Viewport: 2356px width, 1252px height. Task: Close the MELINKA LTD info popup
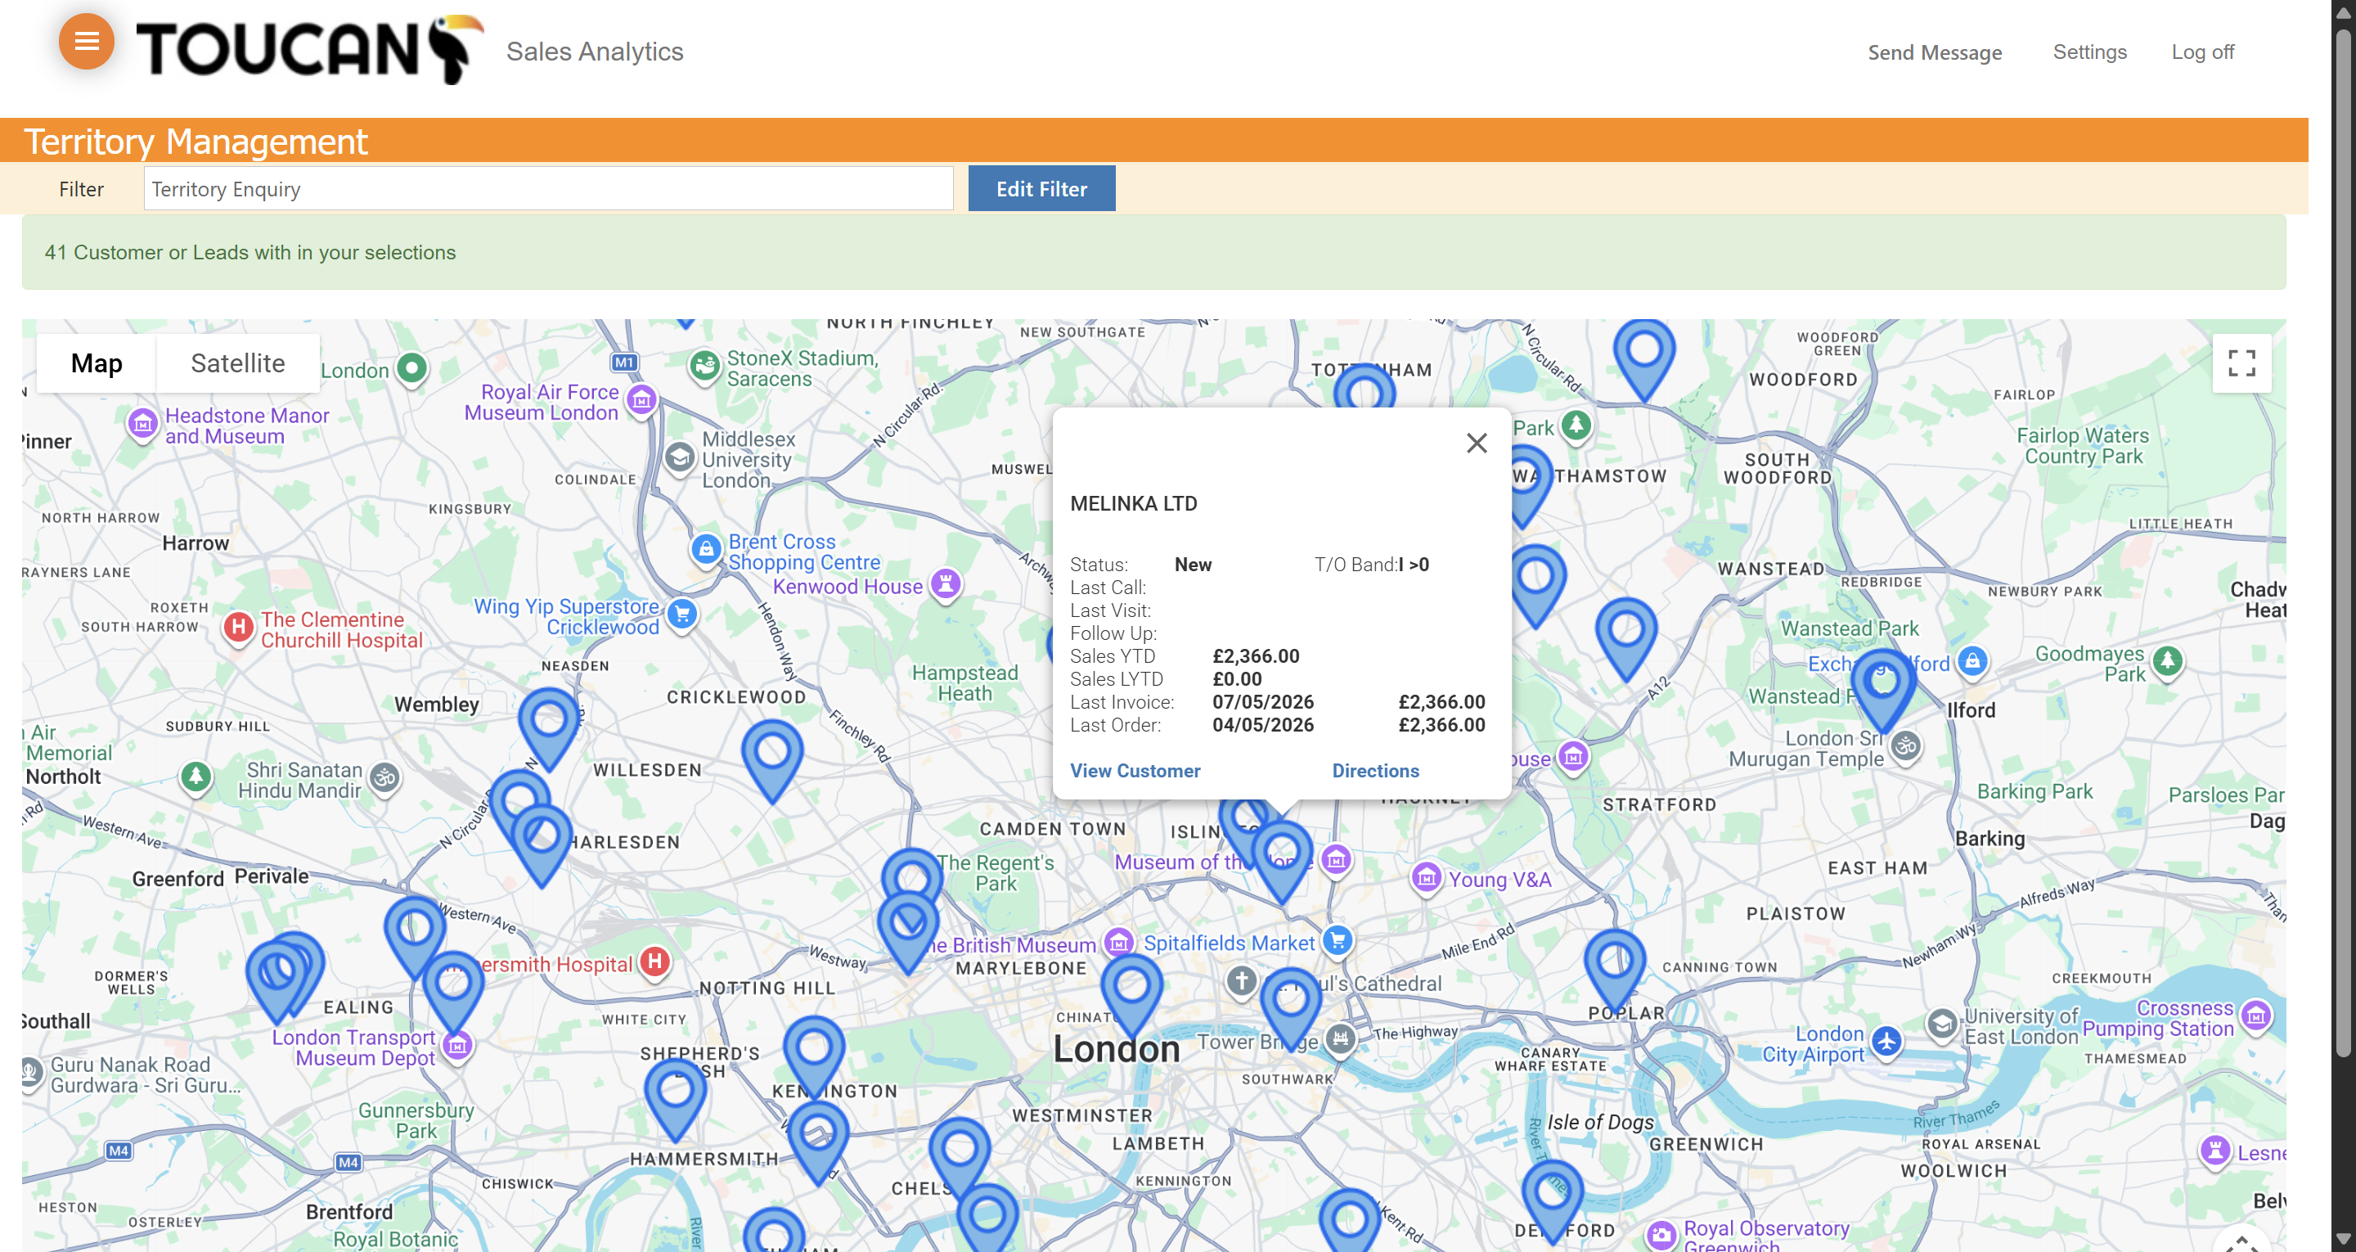(1476, 443)
